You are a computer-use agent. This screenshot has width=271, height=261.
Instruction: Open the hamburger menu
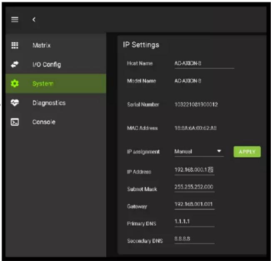point(15,20)
